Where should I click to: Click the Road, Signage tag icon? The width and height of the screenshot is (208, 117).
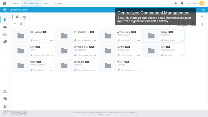32,70
